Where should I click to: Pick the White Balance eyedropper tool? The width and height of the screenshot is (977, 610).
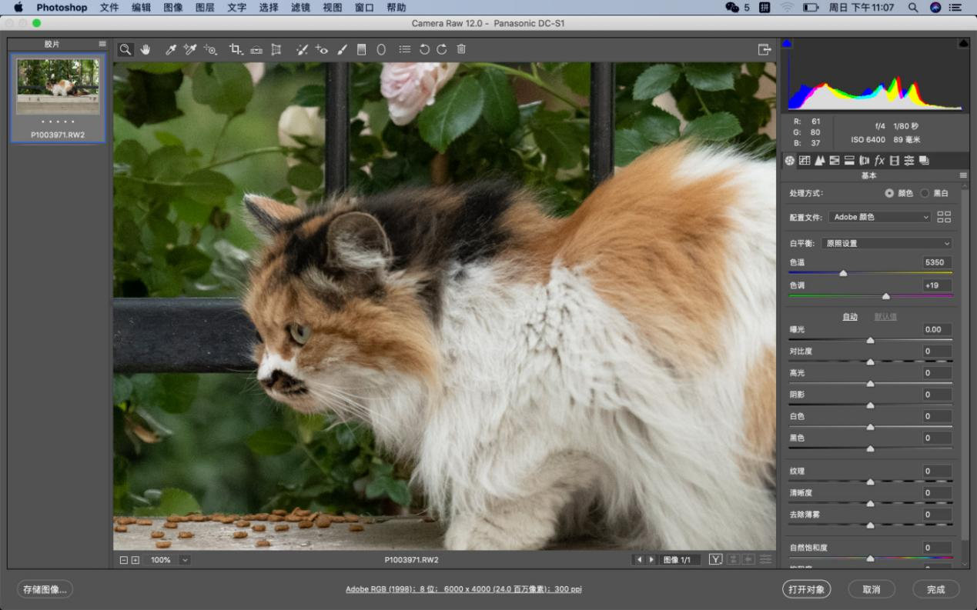coord(171,49)
